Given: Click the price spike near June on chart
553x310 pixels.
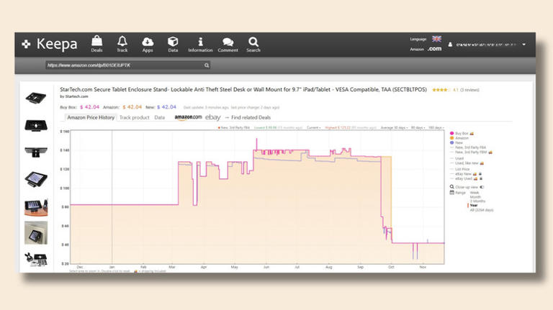Looking at the screenshot, I should tap(256, 144).
